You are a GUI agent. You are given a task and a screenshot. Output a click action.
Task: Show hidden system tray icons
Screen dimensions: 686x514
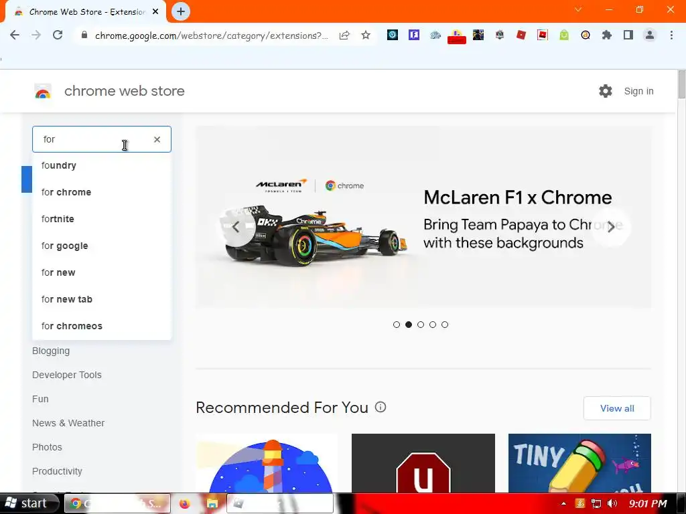(563, 503)
